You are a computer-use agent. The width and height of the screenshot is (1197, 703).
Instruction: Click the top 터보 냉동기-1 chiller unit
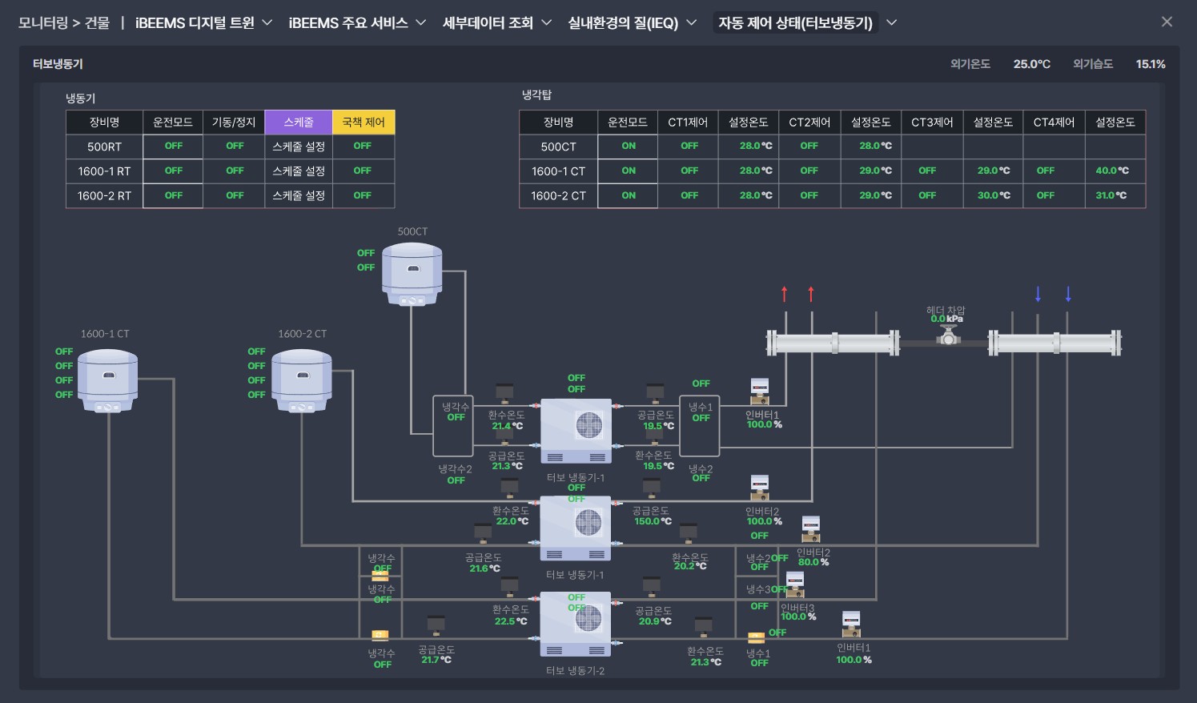pyautogui.click(x=576, y=431)
